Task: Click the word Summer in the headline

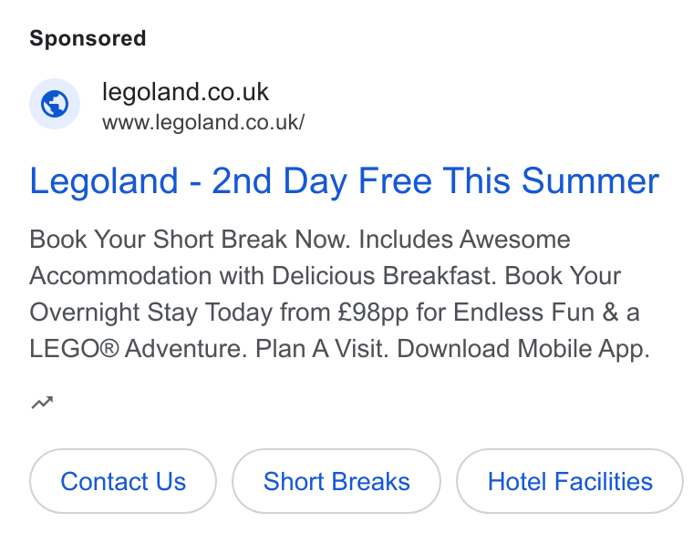Action: coord(591,180)
